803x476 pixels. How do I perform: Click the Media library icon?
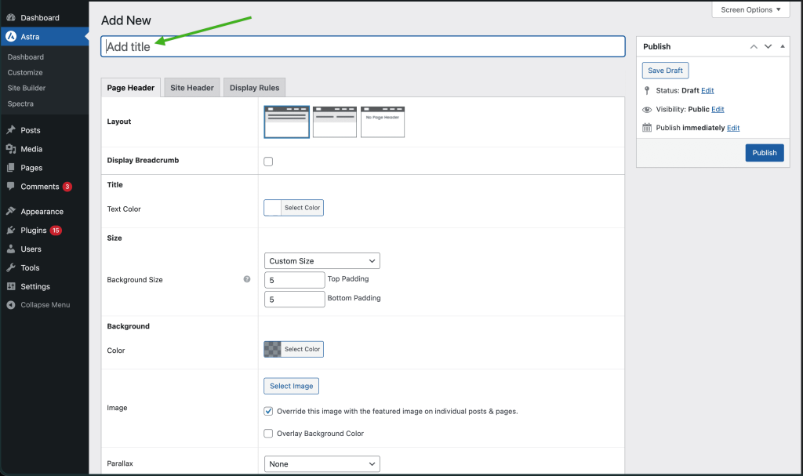[11, 149]
